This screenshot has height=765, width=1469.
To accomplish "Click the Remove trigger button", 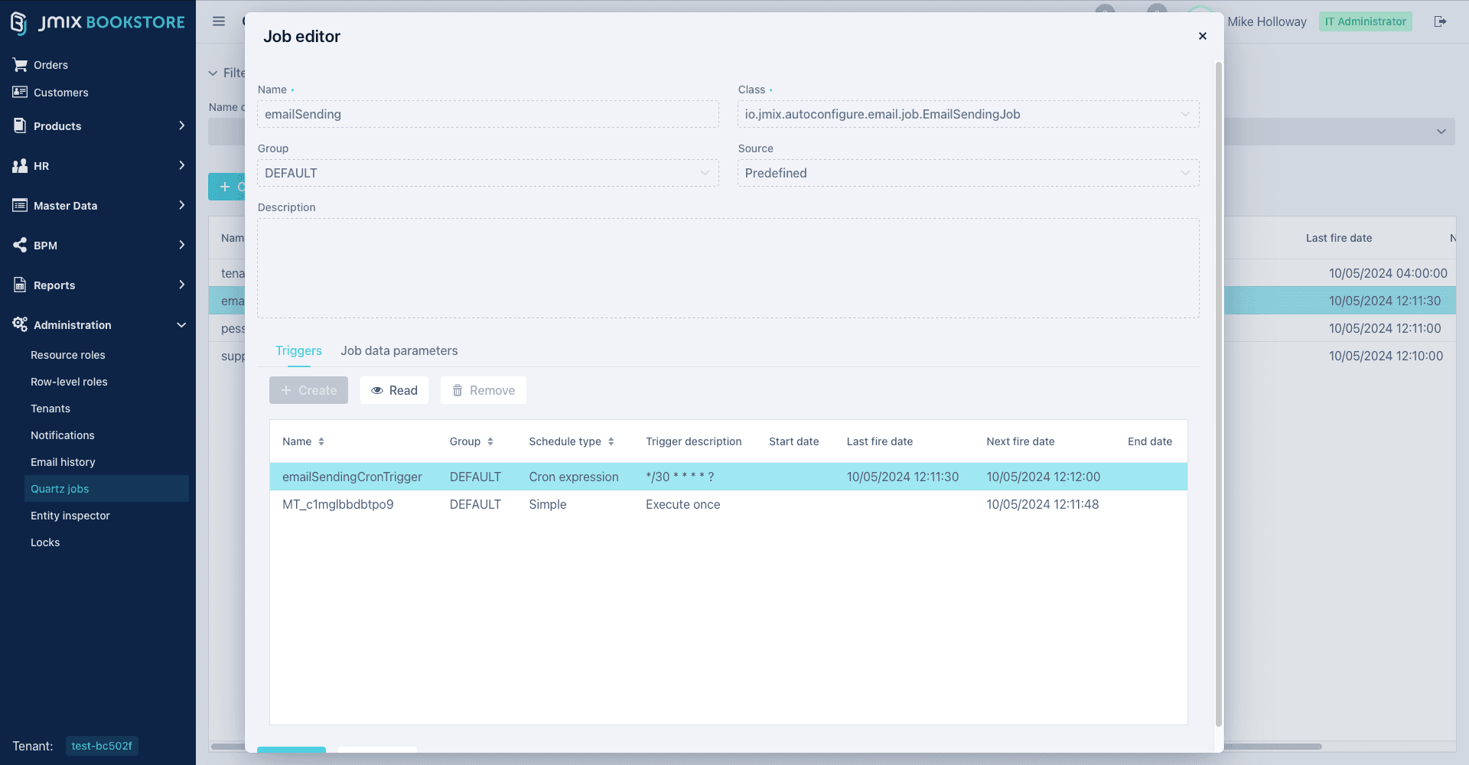I will (483, 390).
